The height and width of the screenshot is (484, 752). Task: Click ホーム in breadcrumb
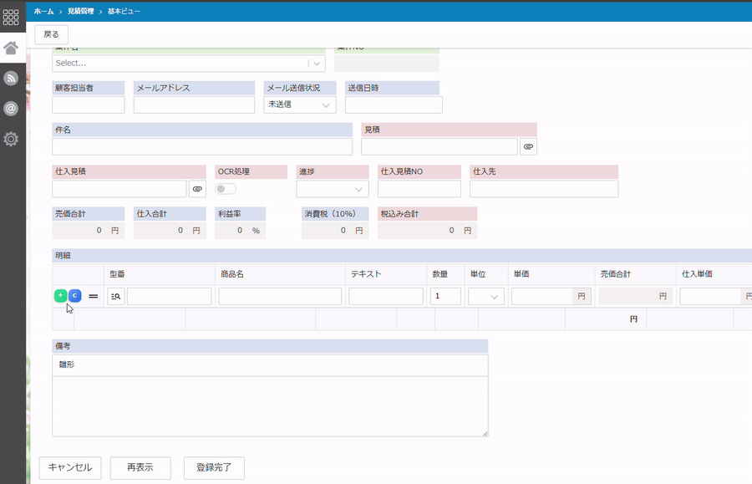point(43,11)
